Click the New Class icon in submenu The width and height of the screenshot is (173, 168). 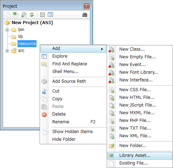click(x=111, y=50)
